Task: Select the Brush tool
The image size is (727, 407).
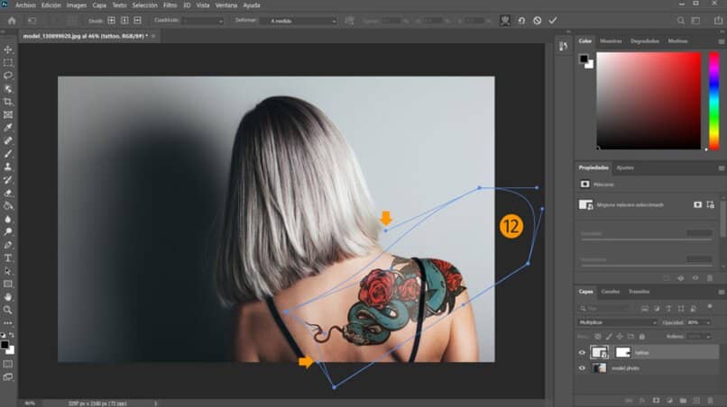Action: click(x=8, y=154)
